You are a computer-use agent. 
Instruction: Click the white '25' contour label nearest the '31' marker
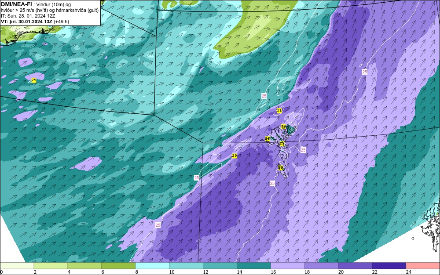[264, 96]
